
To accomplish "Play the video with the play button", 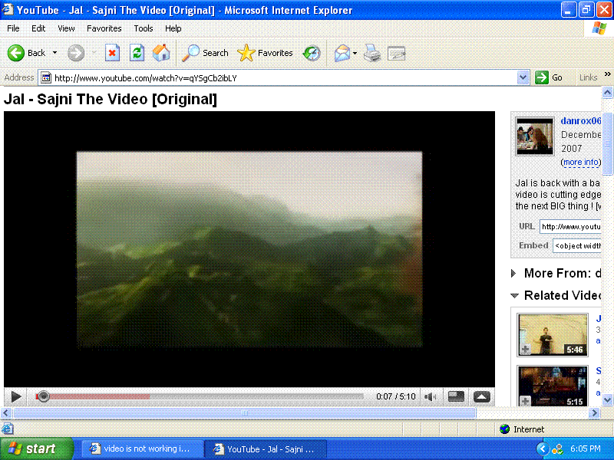I will pyautogui.click(x=15, y=396).
